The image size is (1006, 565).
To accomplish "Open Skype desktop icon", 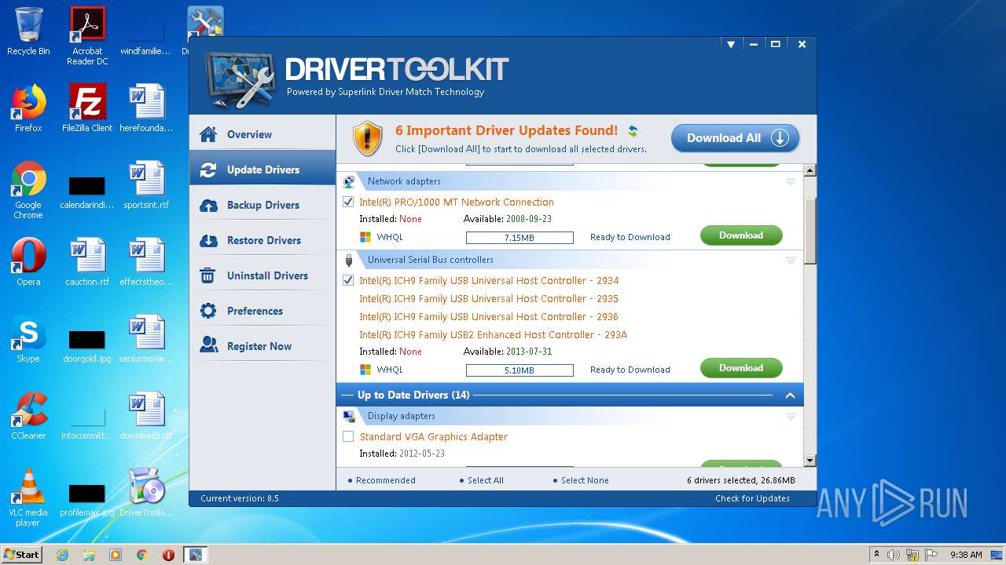I will click(x=28, y=339).
